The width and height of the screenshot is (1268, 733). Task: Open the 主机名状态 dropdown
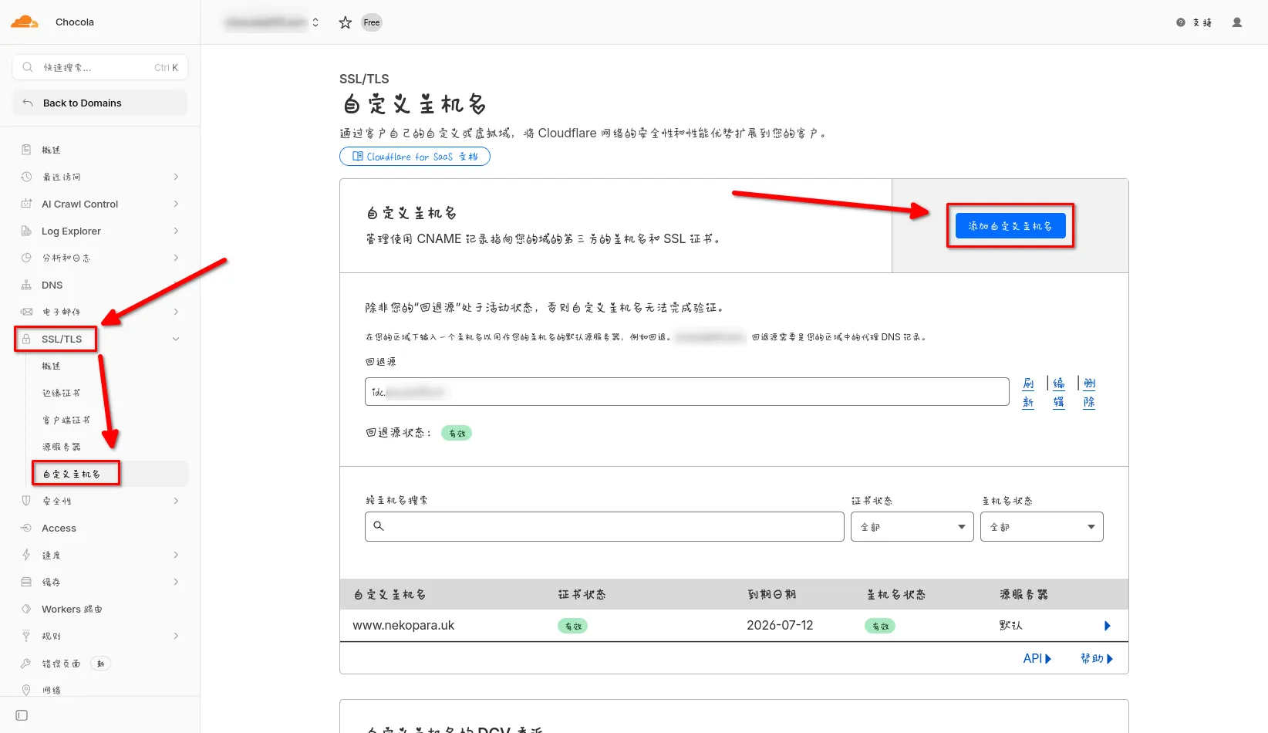click(x=1042, y=527)
